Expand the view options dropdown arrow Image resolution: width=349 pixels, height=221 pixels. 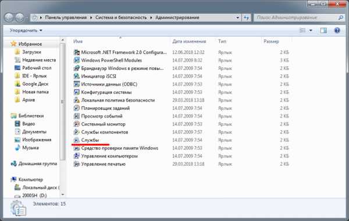click(311, 30)
